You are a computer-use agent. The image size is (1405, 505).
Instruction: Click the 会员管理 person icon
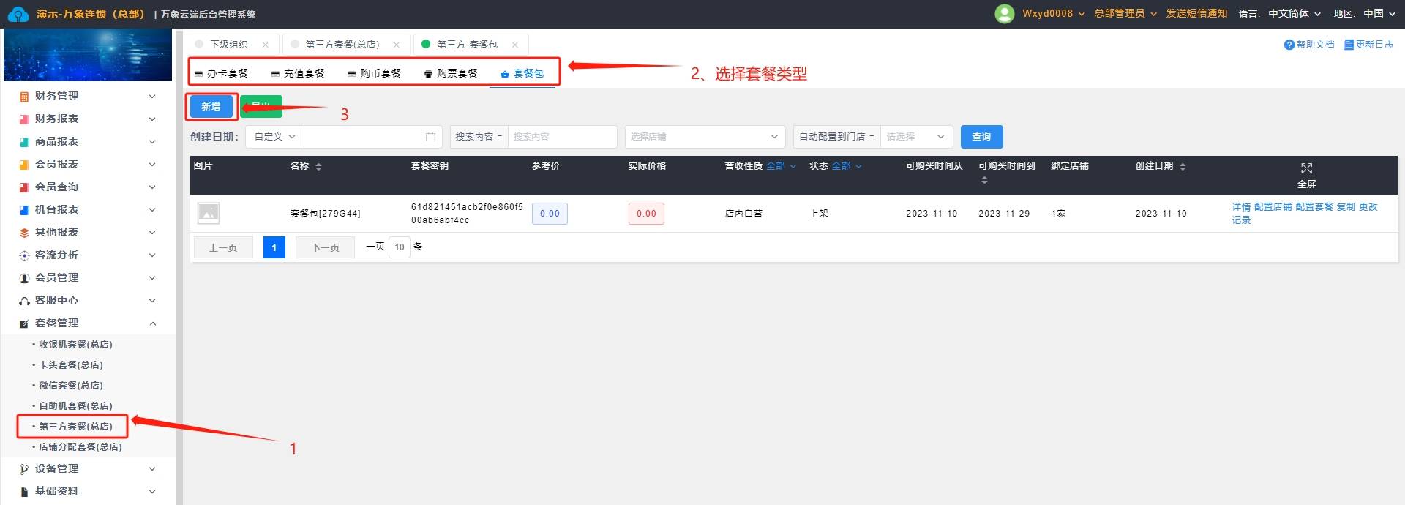pyautogui.click(x=24, y=278)
